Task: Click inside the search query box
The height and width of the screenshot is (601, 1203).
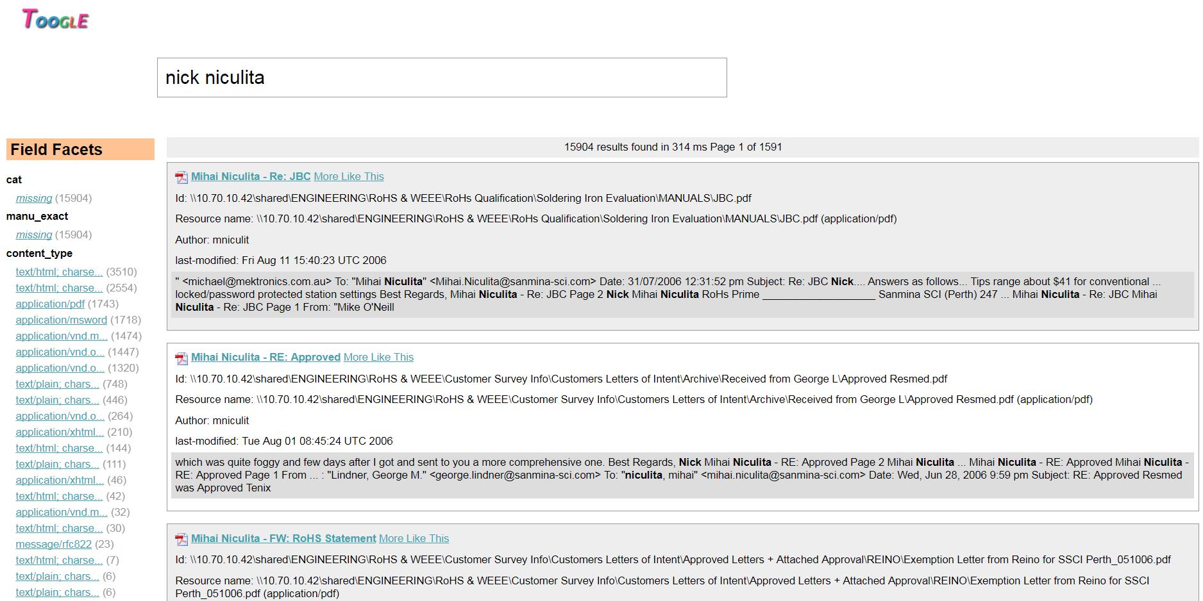Action: click(x=441, y=78)
